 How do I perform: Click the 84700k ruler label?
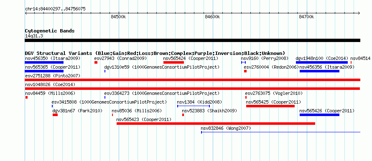click(306, 17)
